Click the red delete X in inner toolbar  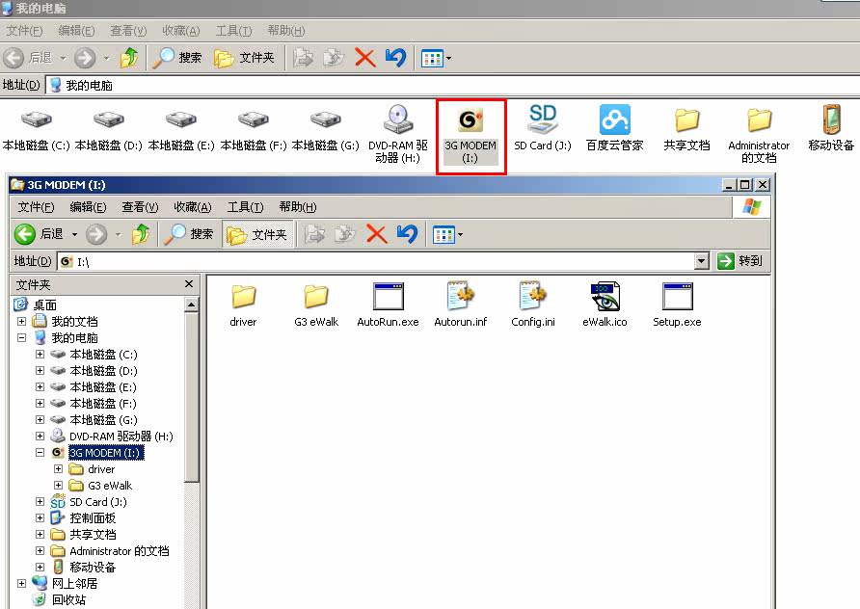click(377, 234)
